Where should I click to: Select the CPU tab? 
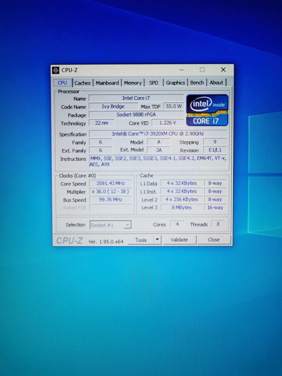63,83
